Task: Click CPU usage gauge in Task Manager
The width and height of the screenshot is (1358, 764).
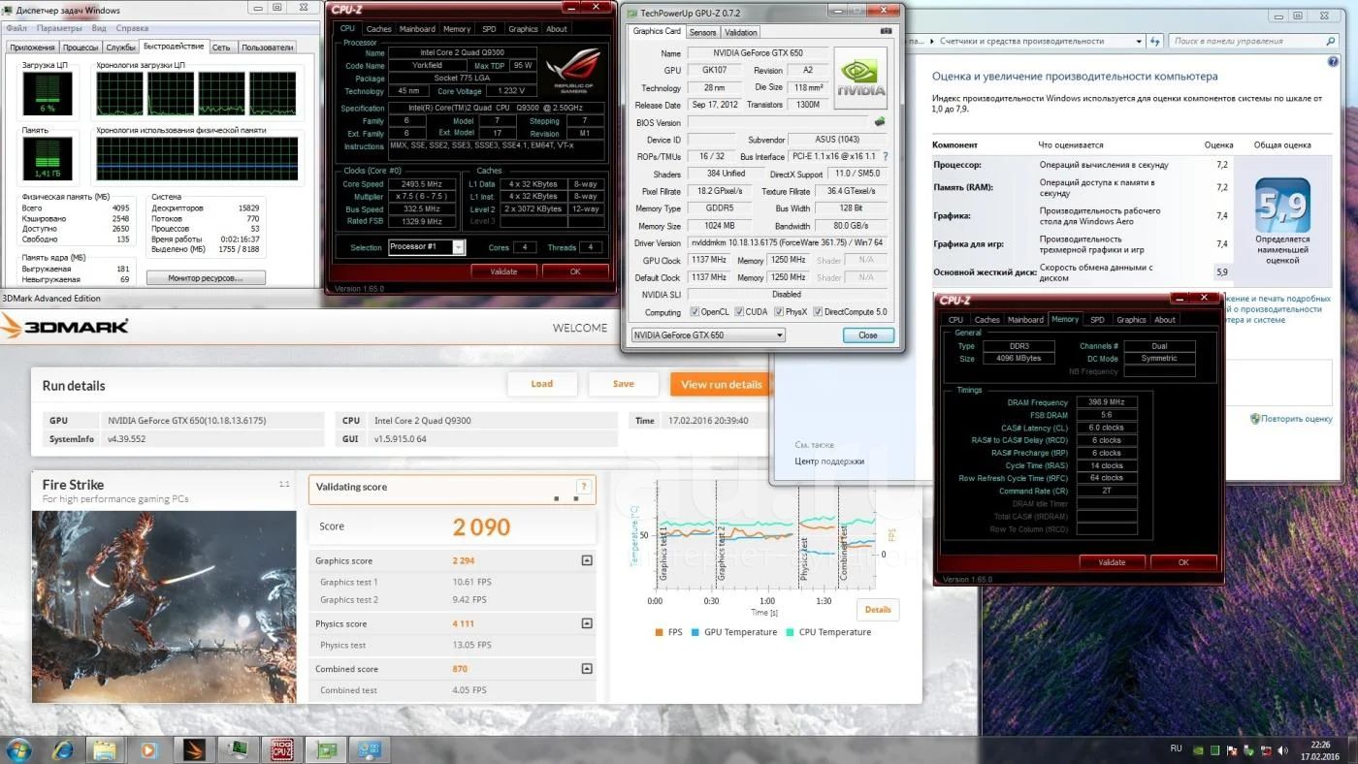Action: coord(47,95)
